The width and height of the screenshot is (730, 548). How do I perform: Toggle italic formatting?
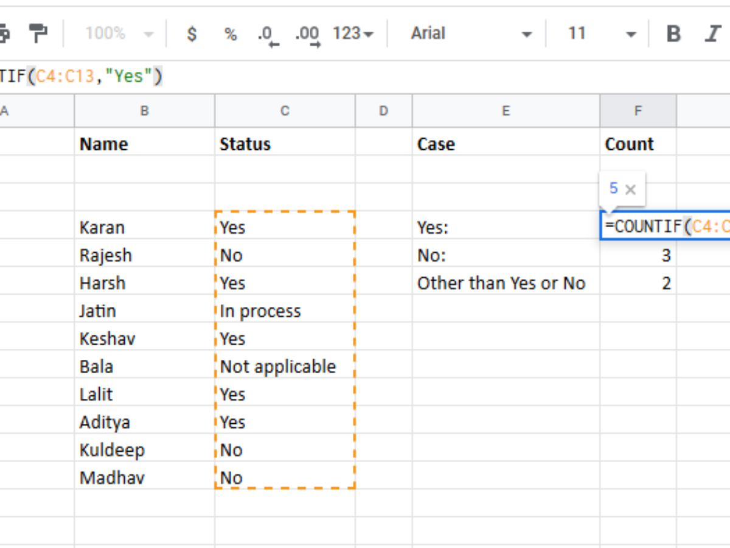coord(712,33)
